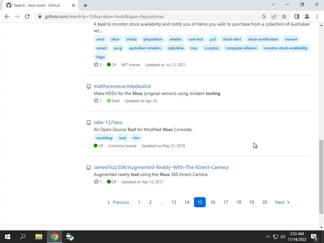Select the monitor-stock-availability topic tag
The image size is (324, 243).
286,48
